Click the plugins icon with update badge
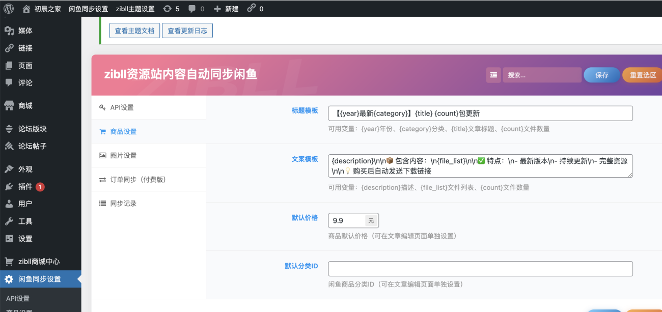Screen dimensions: 662x312 (9, 187)
